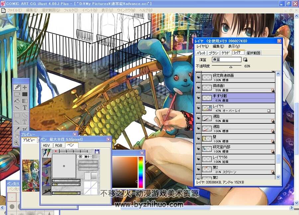This screenshot has height=215, width=299.
Task: Select the solid Text tool
Action: point(25,108)
